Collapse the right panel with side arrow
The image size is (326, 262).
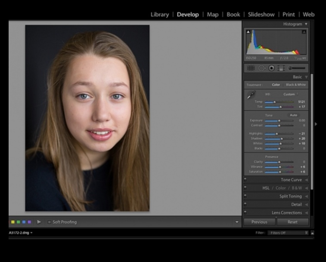click(316, 124)
